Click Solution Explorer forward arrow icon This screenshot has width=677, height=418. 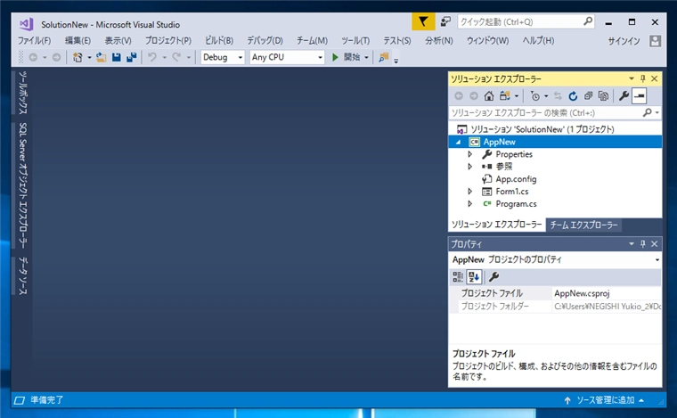click(x=474, y=96)
